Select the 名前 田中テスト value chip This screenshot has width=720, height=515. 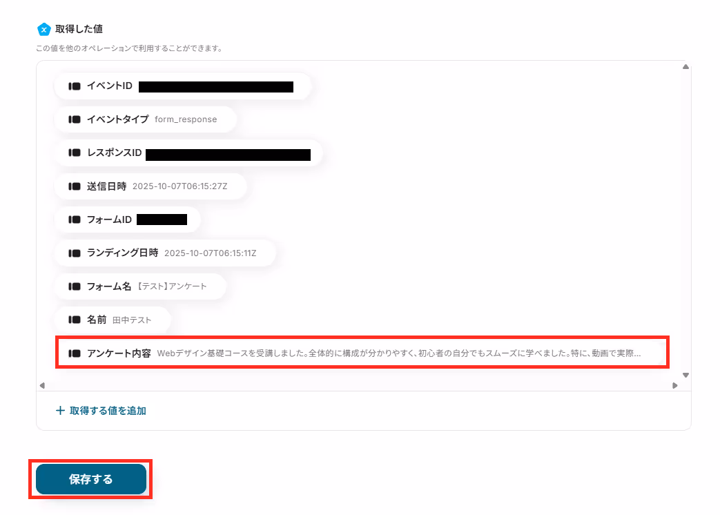113,320
